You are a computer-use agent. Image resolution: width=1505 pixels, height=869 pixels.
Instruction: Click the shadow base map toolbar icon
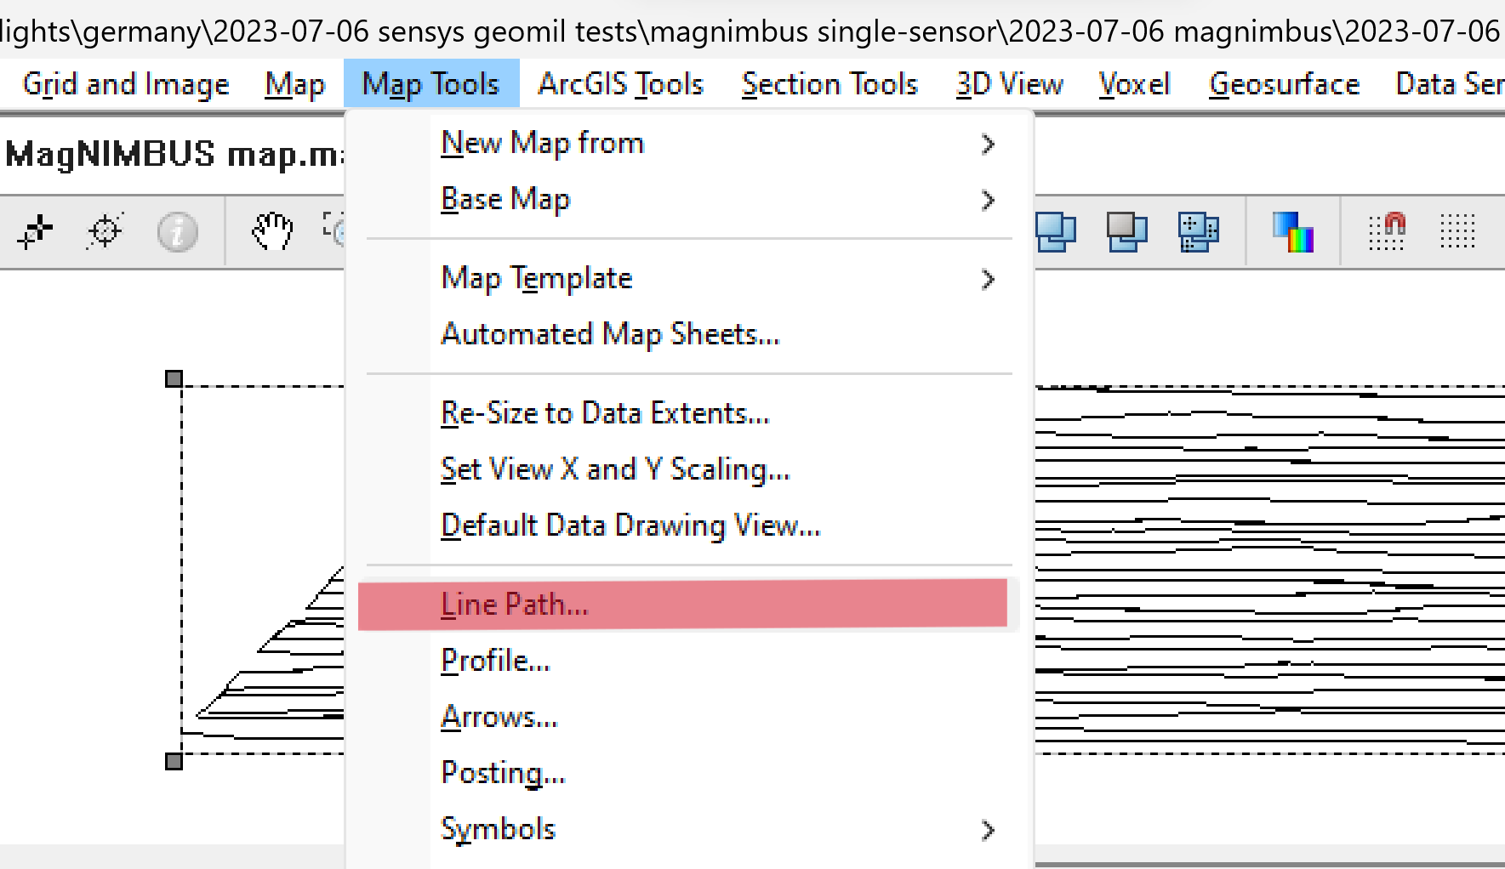tap(1127, 231)
